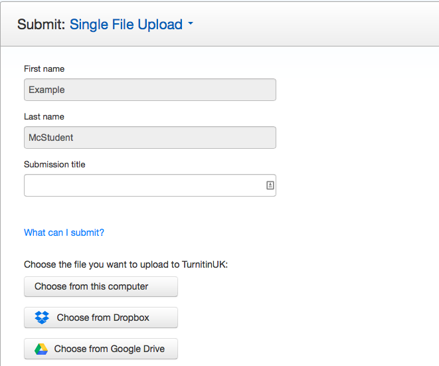Screen dimensions: 439x366
Task: Click the 'Example' value text
Action: pos(46,90)
